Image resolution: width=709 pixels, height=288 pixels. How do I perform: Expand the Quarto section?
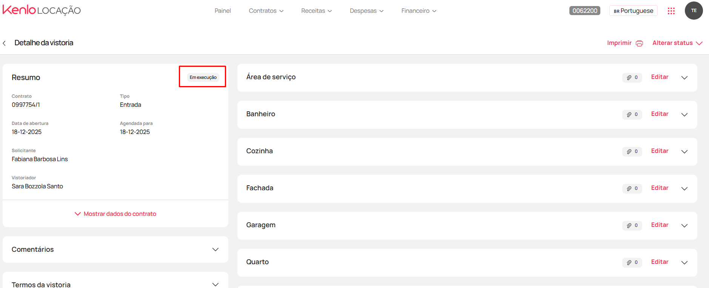pos(684,262)
